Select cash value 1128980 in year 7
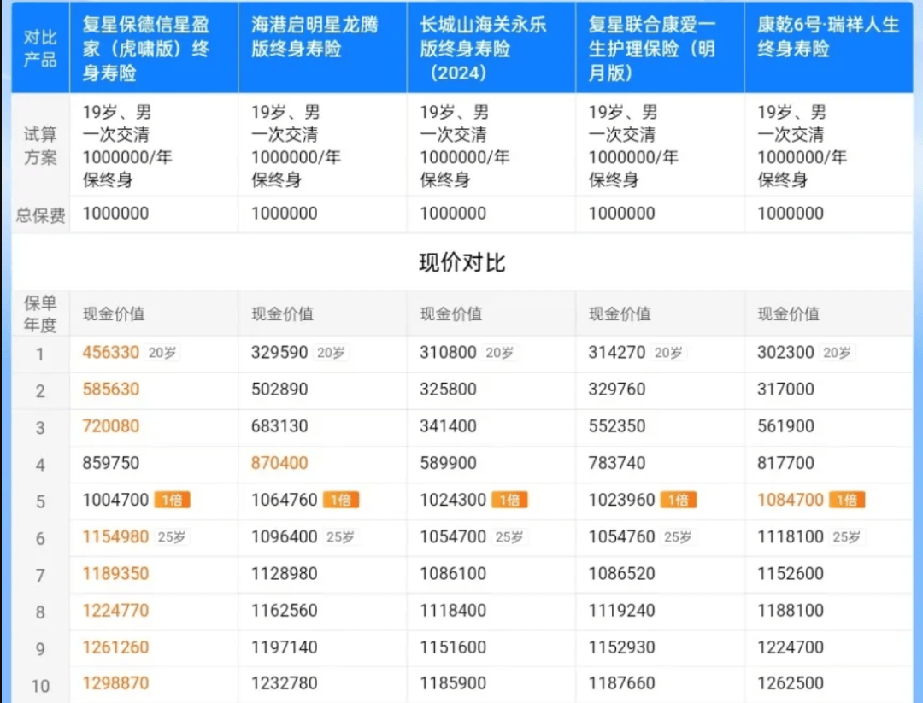 tap(285, 573)
